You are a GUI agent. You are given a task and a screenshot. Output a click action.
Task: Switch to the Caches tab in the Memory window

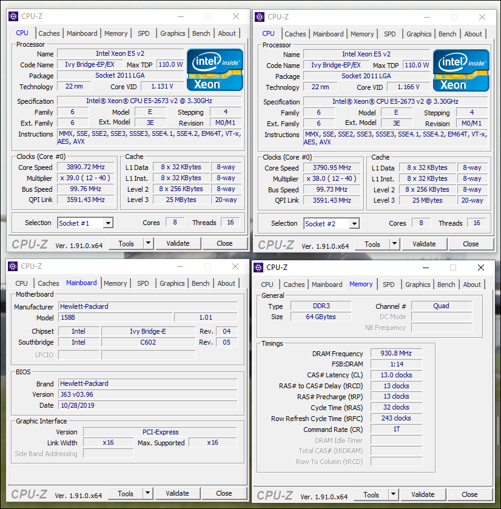(x=294, y=285)
